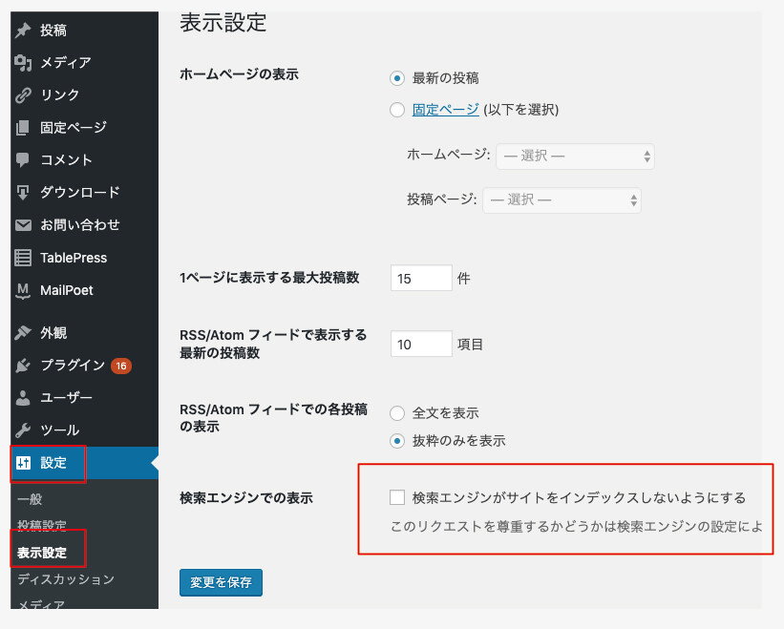Select the 全文を表示 radio option
Viewport: 784px width, 629px height.
[x=397, y=413]
